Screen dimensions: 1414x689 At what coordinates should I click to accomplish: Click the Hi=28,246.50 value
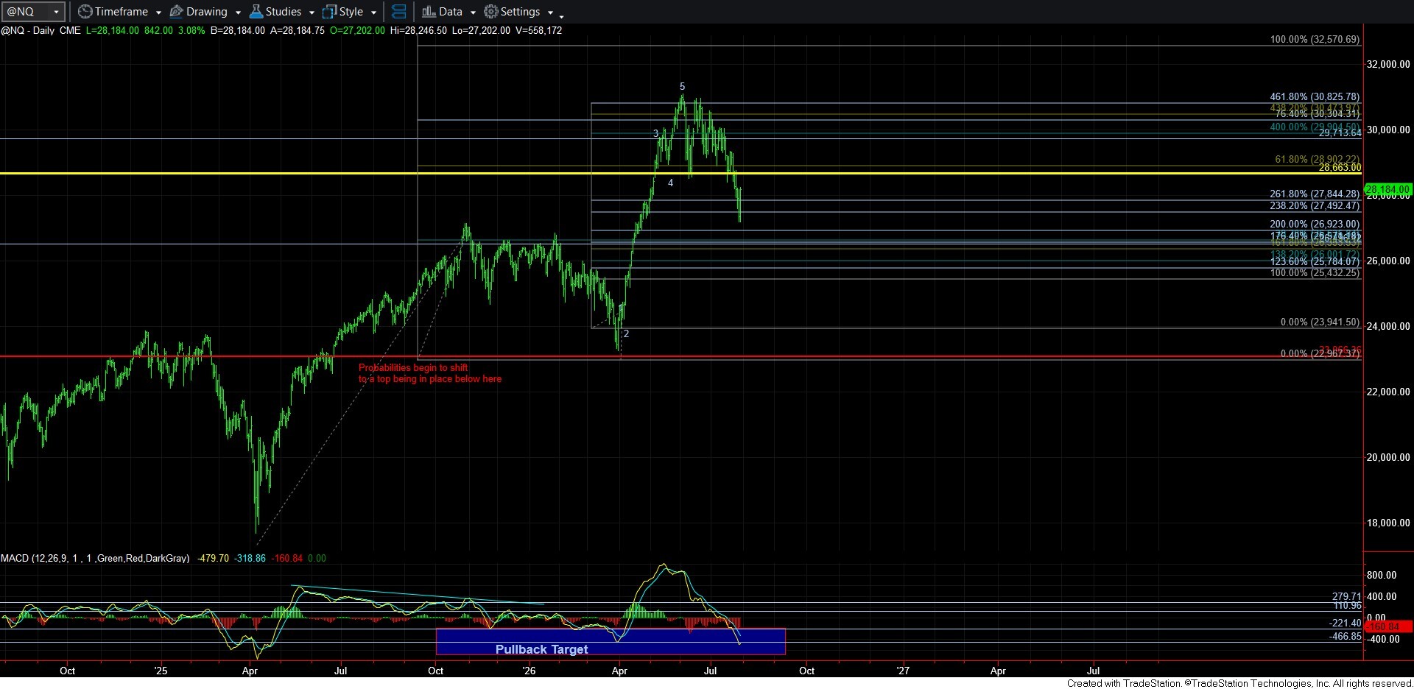point(419,31)
